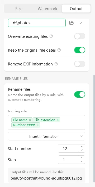Switch to the Watermark tab
The image size is (95, 187).
coord(47,9)
